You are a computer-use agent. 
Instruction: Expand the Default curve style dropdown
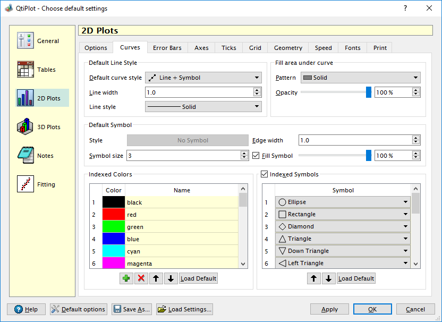point(203,78)
